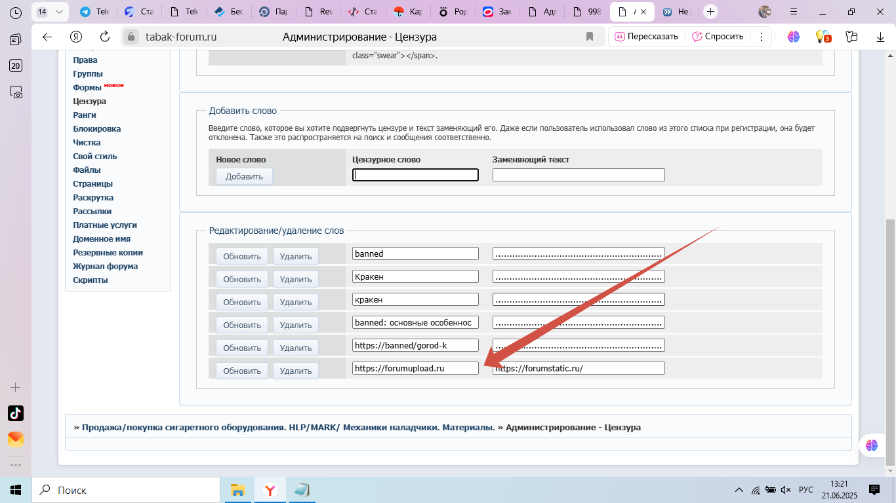Switch to the 'Зак' tab
896x503 pixels.
tap(496, 12)
